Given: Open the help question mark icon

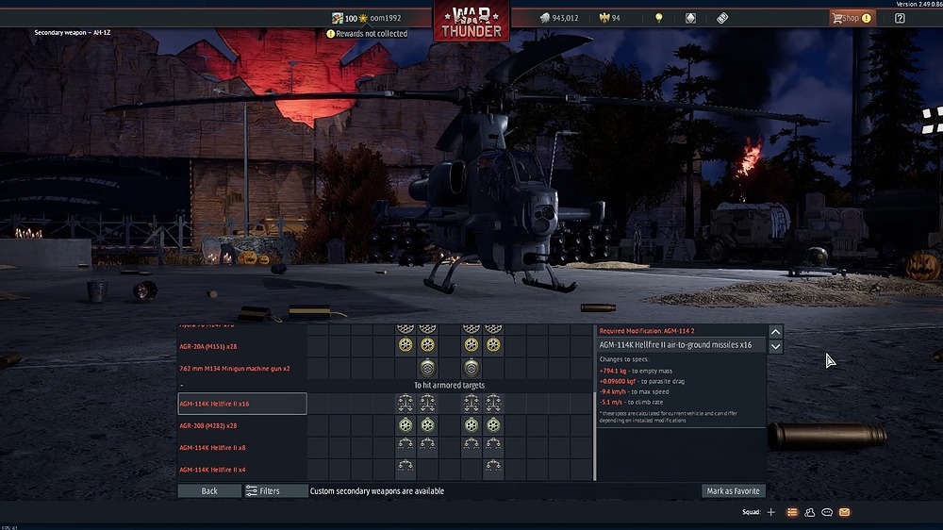Looking at the screenshot, I should click(900, 18).
